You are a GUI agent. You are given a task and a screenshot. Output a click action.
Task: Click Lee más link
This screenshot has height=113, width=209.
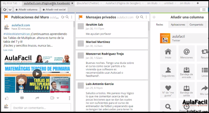point(8,50)
